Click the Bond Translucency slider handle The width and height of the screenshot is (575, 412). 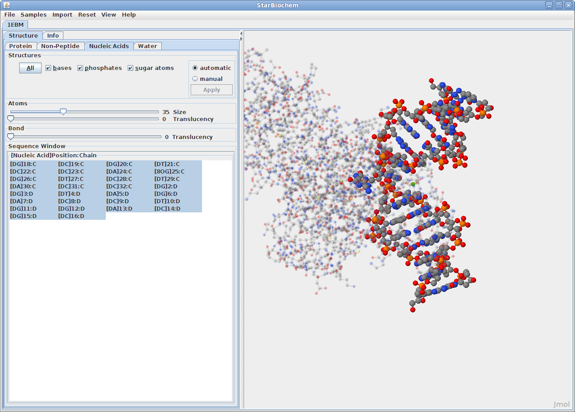click(x=11, y=137)
